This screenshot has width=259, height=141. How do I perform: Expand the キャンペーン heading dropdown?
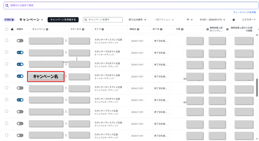[31, 20]
